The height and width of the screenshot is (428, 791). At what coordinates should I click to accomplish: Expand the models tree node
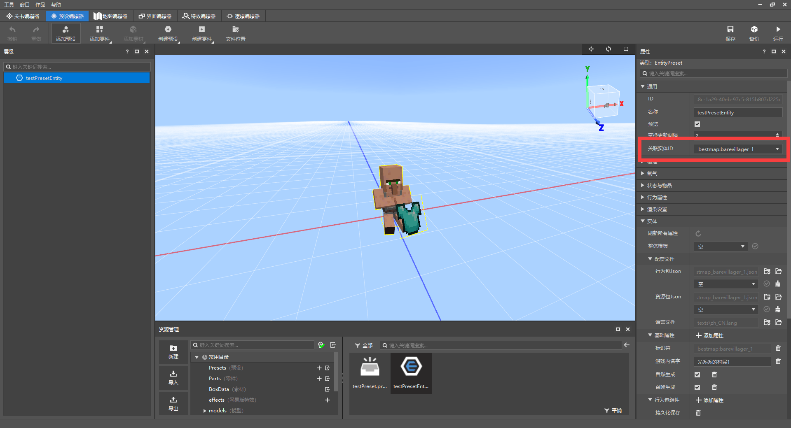[x=205, y=411]
